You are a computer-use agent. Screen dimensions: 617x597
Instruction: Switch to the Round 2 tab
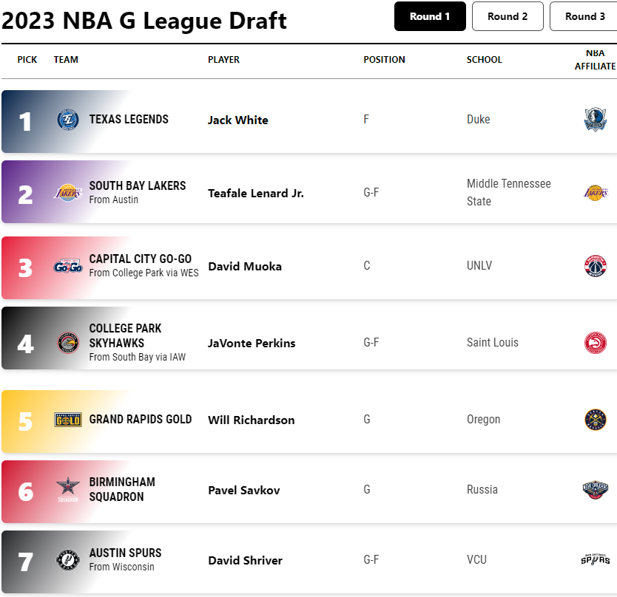pyautogui.click(x=508, y=16)
